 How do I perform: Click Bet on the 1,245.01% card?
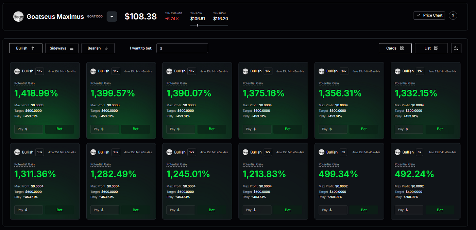click(212, 210)
